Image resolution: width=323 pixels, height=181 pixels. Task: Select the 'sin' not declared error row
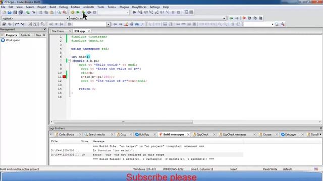click(147, 155)
